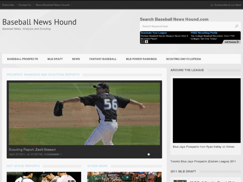Viewport: 243px width, 182px height.
Task: Open About Baseball News Hound link
Action: pyautogui.click(x=52, y=5)
